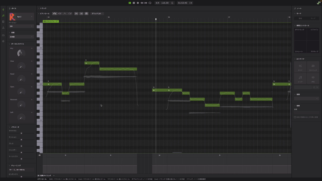The image size is (322, 181).
Task: Select the pitch pencil drawing tool
Action: pyautogui.click(x=70, y=13)
